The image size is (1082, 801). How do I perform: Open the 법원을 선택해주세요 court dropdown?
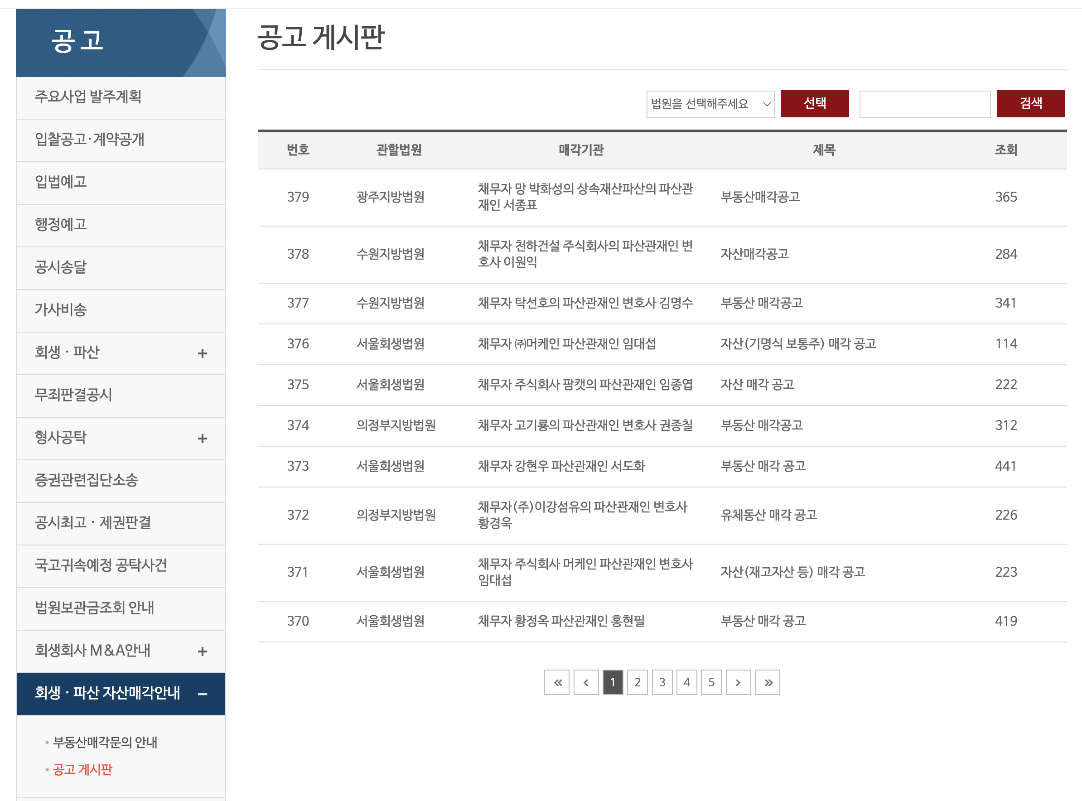click(x=710, y=104)
